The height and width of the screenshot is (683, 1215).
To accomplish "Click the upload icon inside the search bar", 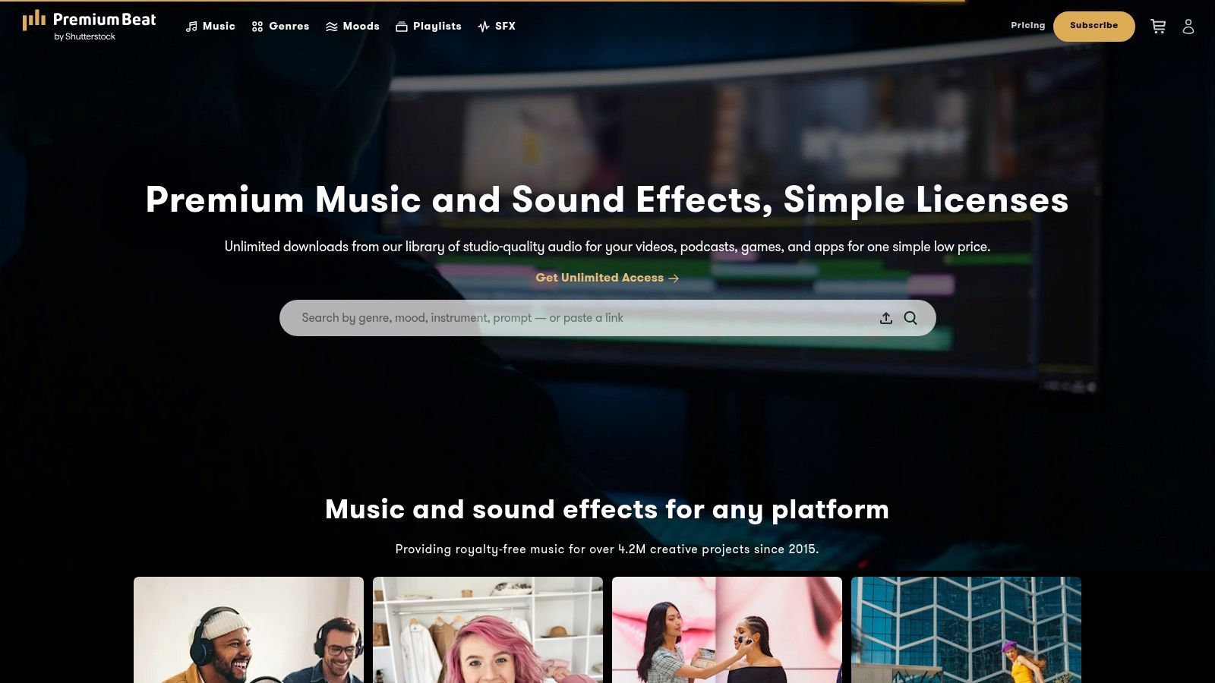I will (x=886, y=318).
